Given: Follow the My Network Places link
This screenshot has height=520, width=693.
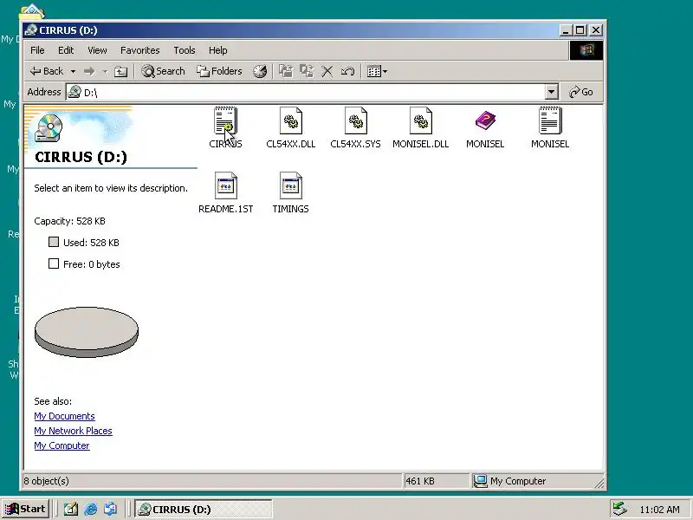Looking at the screenshot, I should (73, 431).
